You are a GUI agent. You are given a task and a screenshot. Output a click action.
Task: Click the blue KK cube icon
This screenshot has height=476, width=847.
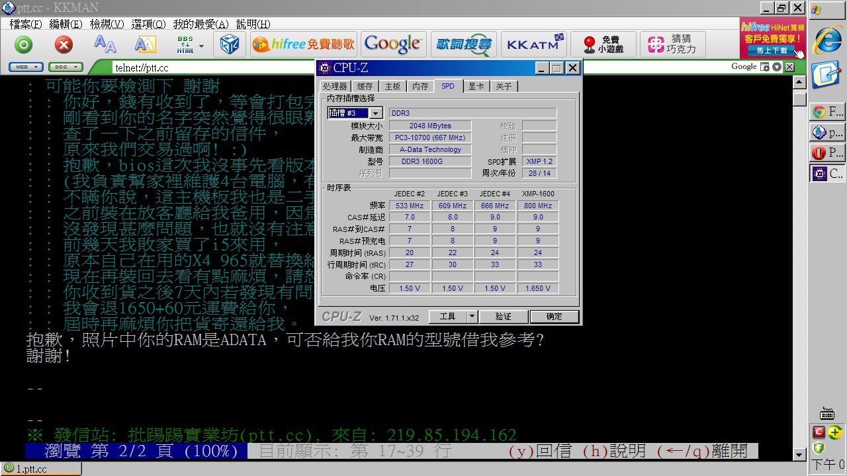pyautogui.click(x=230, y=44)
